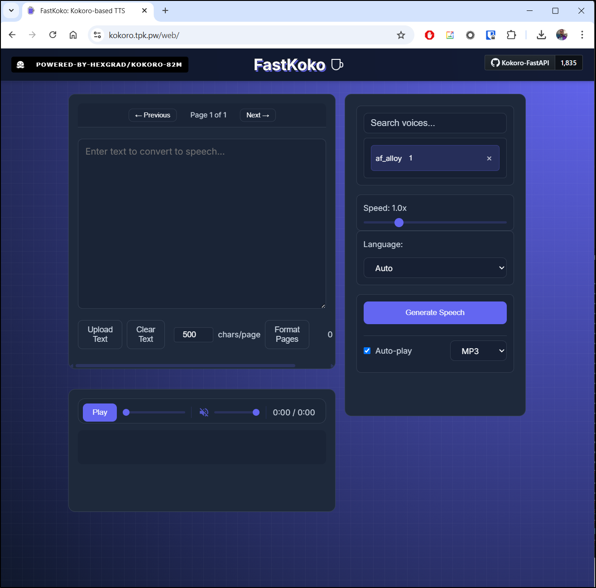The width and height of the screenshot is (596, 588).
Task: Go to the Previous page
Action: tap(153, 115)
